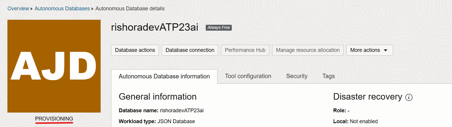The width and height of the screenshot is (452, 127).
Task: Click the Database connection button
Action: click(x=190, y=50)
